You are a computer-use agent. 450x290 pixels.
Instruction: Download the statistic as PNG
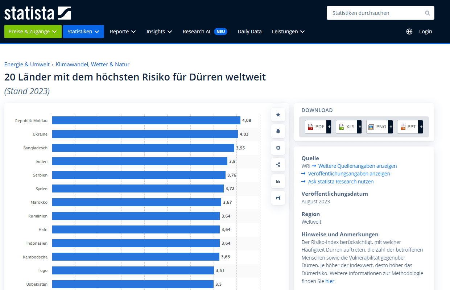click(377, 127)
